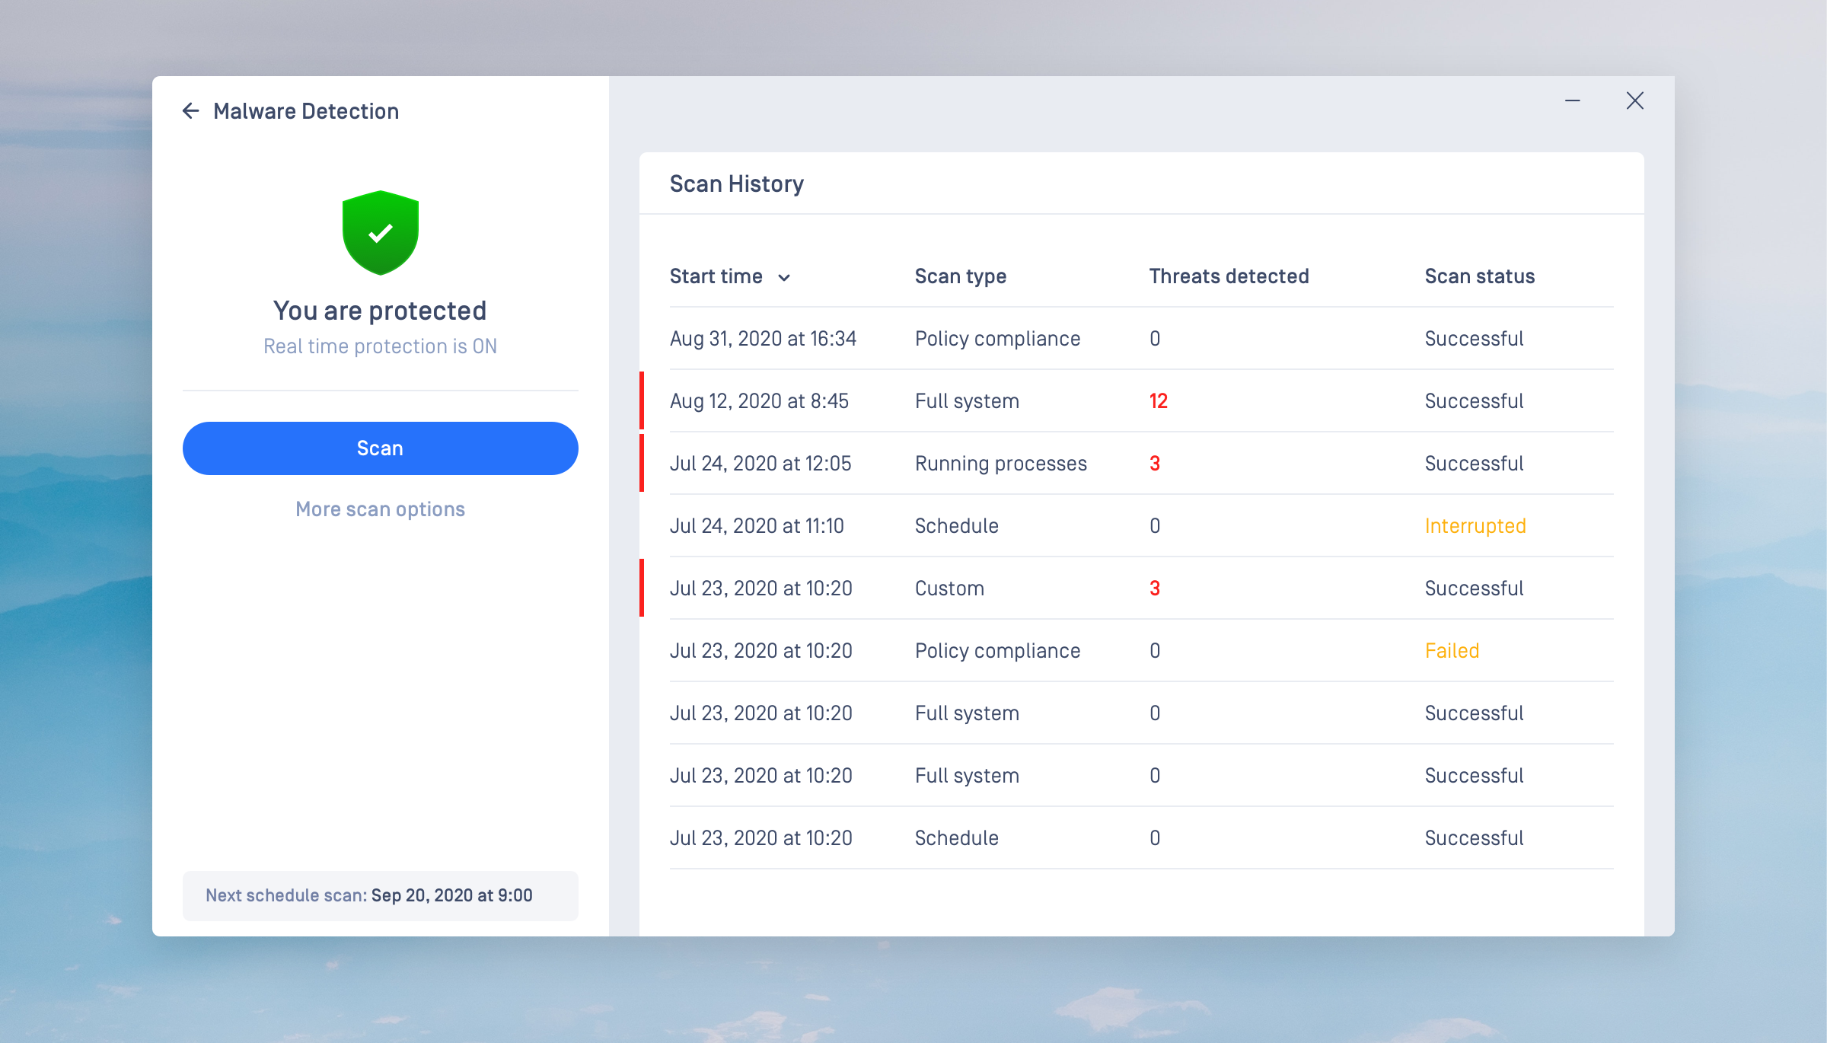This screenshot has width=1827, height=1043.
Task: Click the Scan status column header
Action: point(1479,276)
